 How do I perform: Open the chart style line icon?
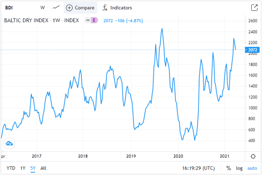[56, 7]
